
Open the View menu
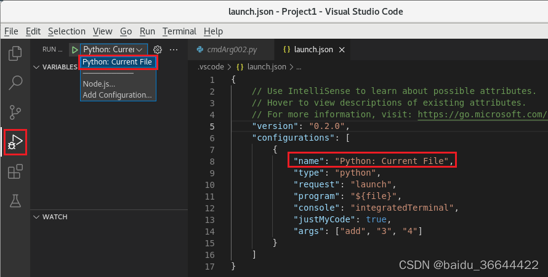(x=102, y=31)
